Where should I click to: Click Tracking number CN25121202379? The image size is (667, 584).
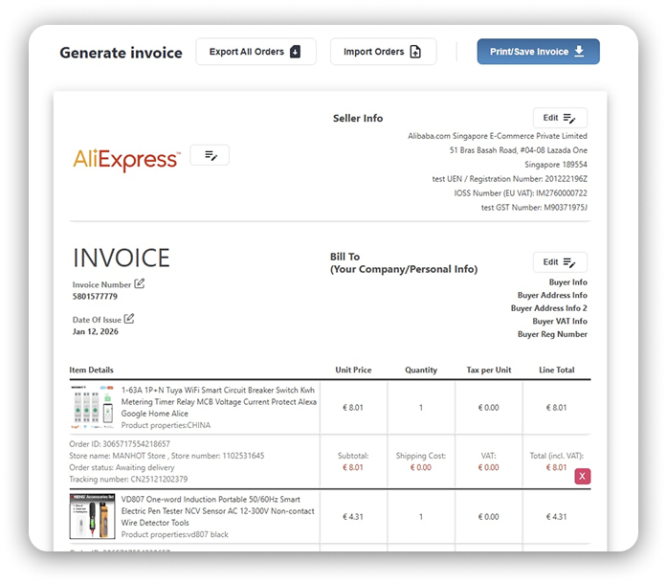[128, 480]
